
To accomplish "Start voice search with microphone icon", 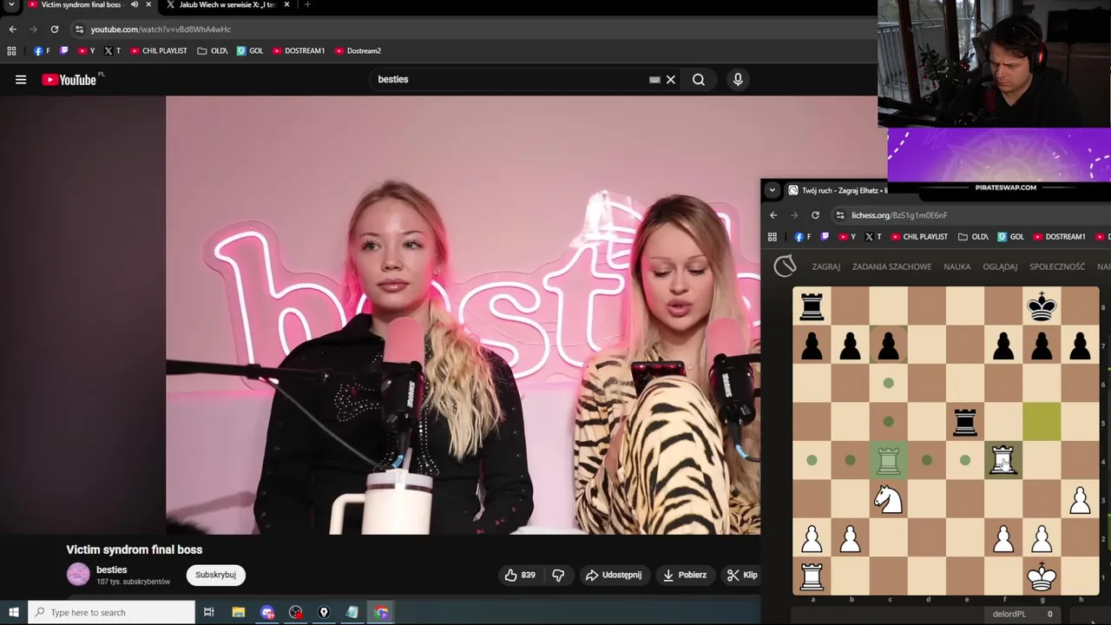I will click(x=738, y=80).
